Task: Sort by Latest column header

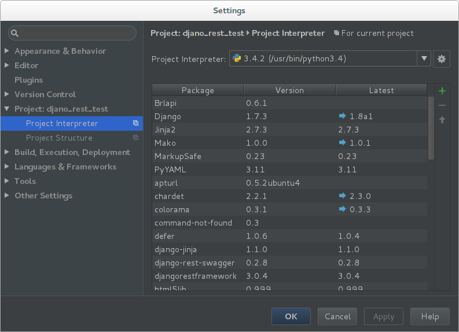Action: click(381, 90)
